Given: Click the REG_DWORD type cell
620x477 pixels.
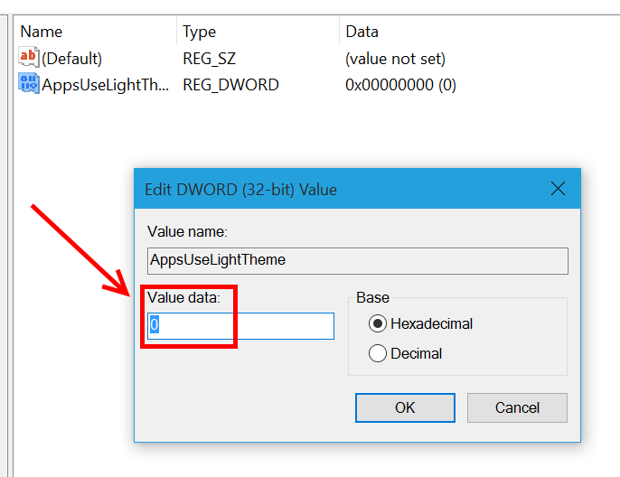Looking at the screenshot, I should tap(231, 85).
